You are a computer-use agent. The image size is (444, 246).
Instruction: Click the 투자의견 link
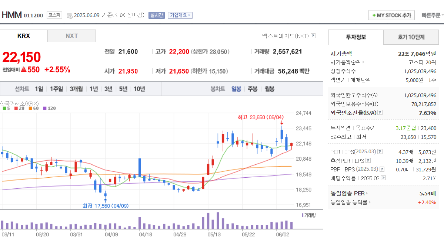tap(340, 128)
